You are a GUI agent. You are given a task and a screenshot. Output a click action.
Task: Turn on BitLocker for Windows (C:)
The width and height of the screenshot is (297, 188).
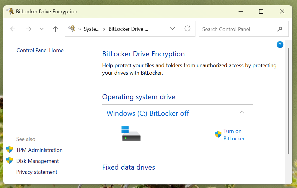tap(234, 135)
